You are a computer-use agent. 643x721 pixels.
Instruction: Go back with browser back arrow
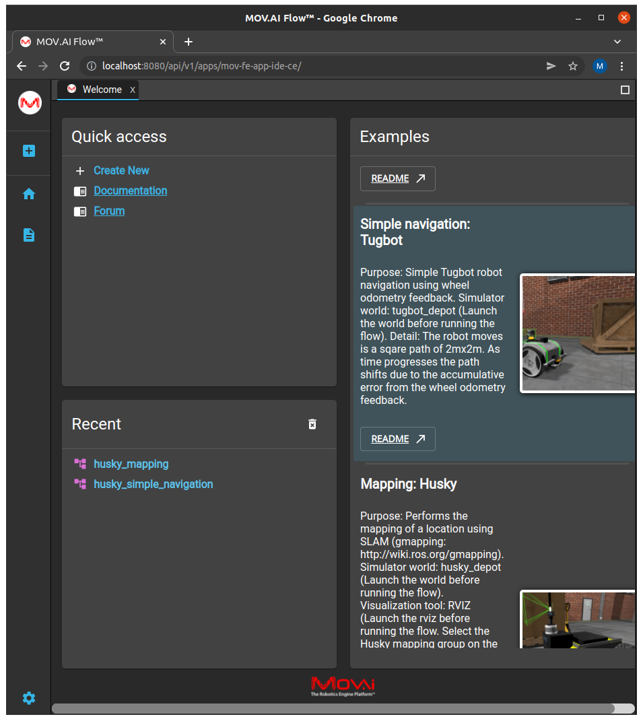(22, 66)
